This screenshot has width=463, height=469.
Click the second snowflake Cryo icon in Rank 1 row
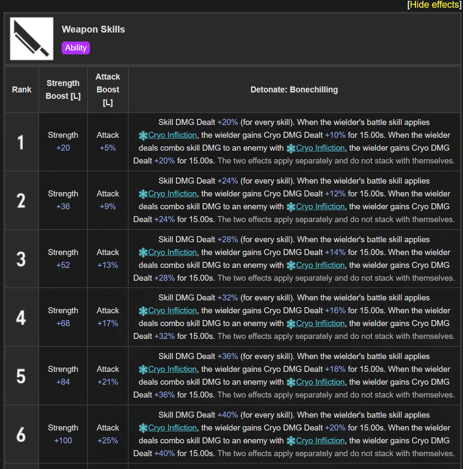point(291,148)
